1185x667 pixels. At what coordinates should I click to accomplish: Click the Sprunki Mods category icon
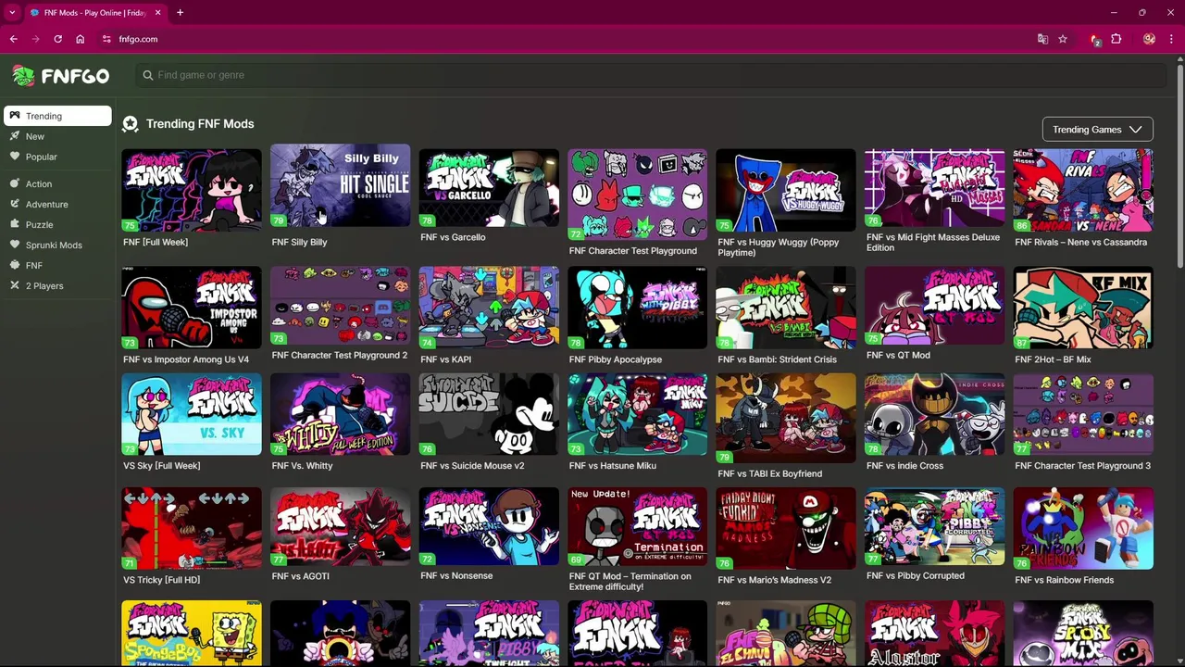point(15,245)
